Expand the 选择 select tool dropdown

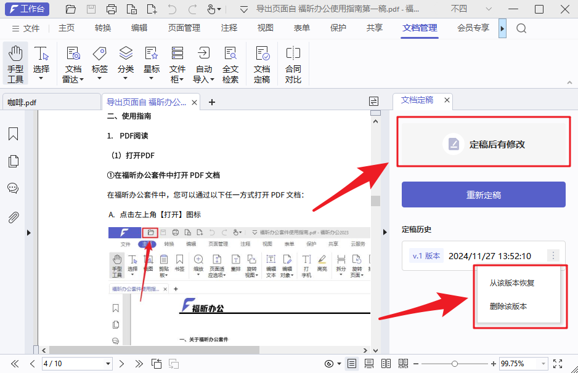click(41, 77)
